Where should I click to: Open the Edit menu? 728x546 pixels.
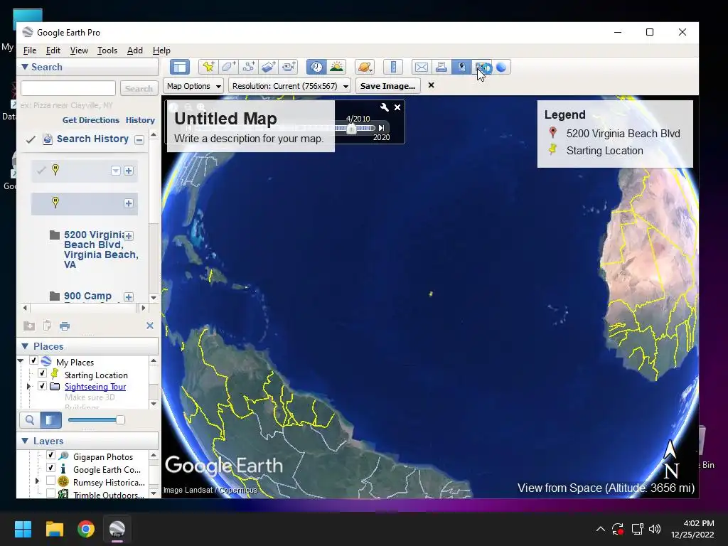coord(53,50)
